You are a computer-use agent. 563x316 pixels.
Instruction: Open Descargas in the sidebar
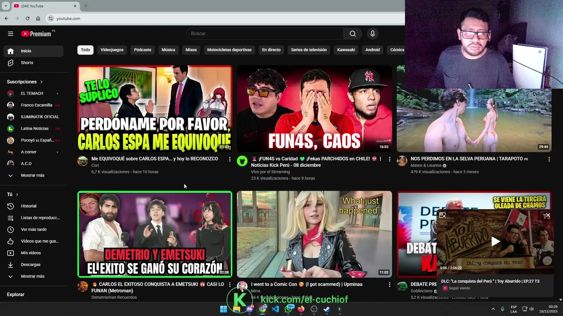pos(33,265)
